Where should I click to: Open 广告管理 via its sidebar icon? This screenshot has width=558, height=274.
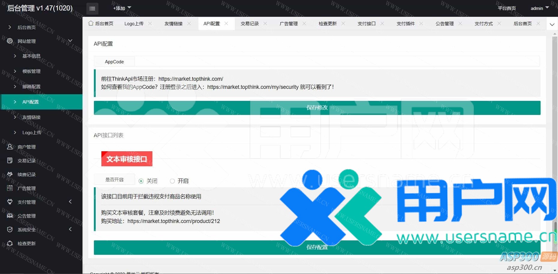coord(9,188)
